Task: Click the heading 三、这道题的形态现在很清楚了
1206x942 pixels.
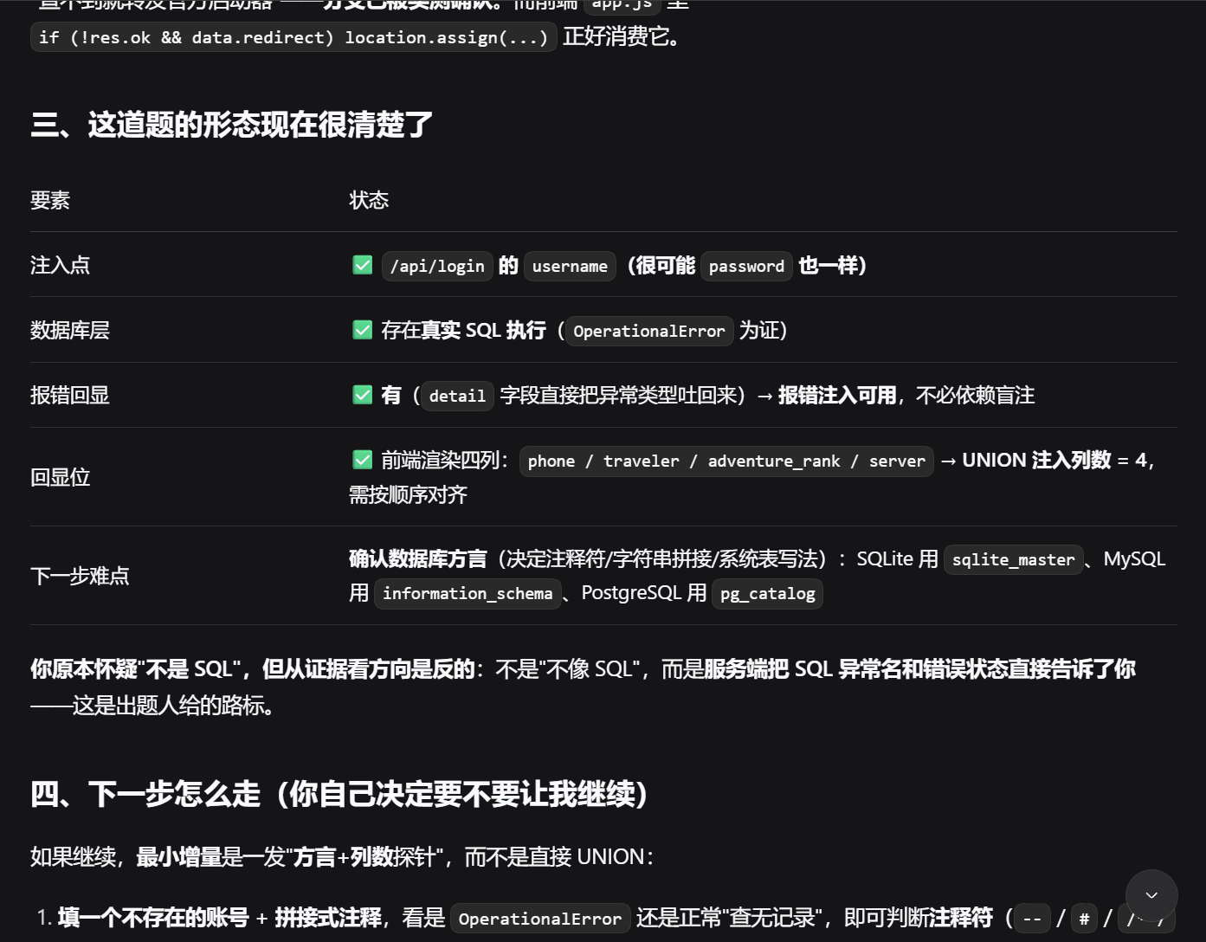Action: pos(232,125)
